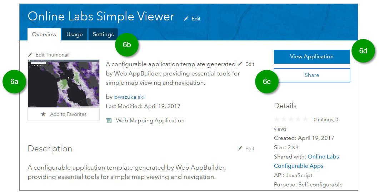The image size is (379, 195).
Task: Open the bwszukalski owner profile link
Action: (129, 97)
